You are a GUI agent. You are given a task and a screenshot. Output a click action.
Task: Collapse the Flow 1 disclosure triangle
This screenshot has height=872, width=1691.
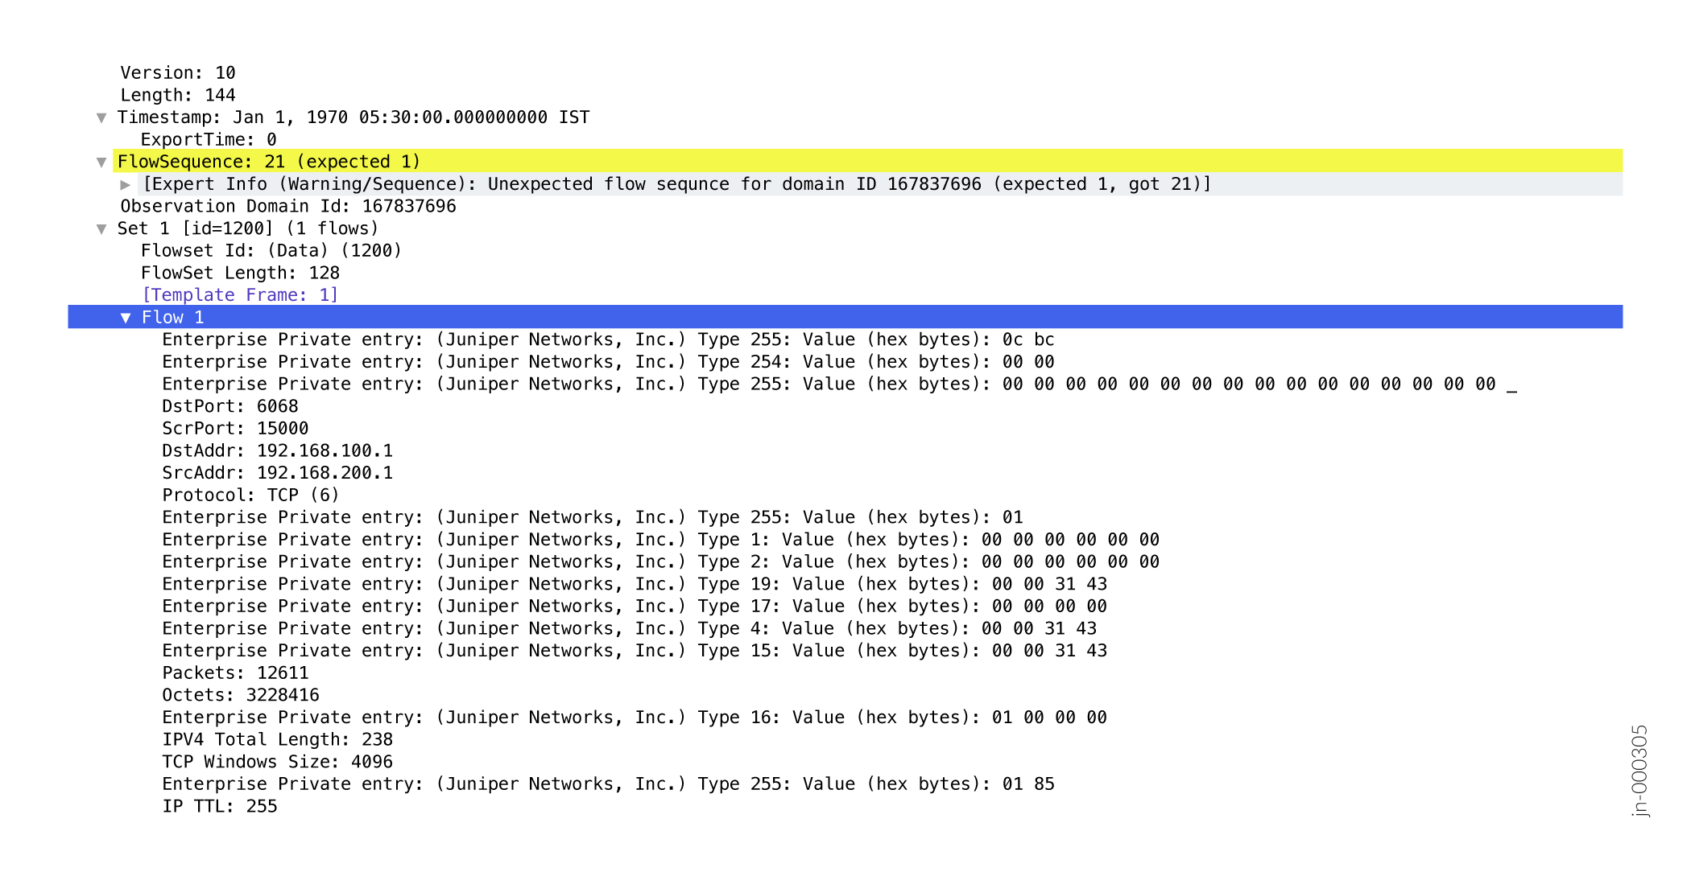pyautogui.click(x=126, y=318)
